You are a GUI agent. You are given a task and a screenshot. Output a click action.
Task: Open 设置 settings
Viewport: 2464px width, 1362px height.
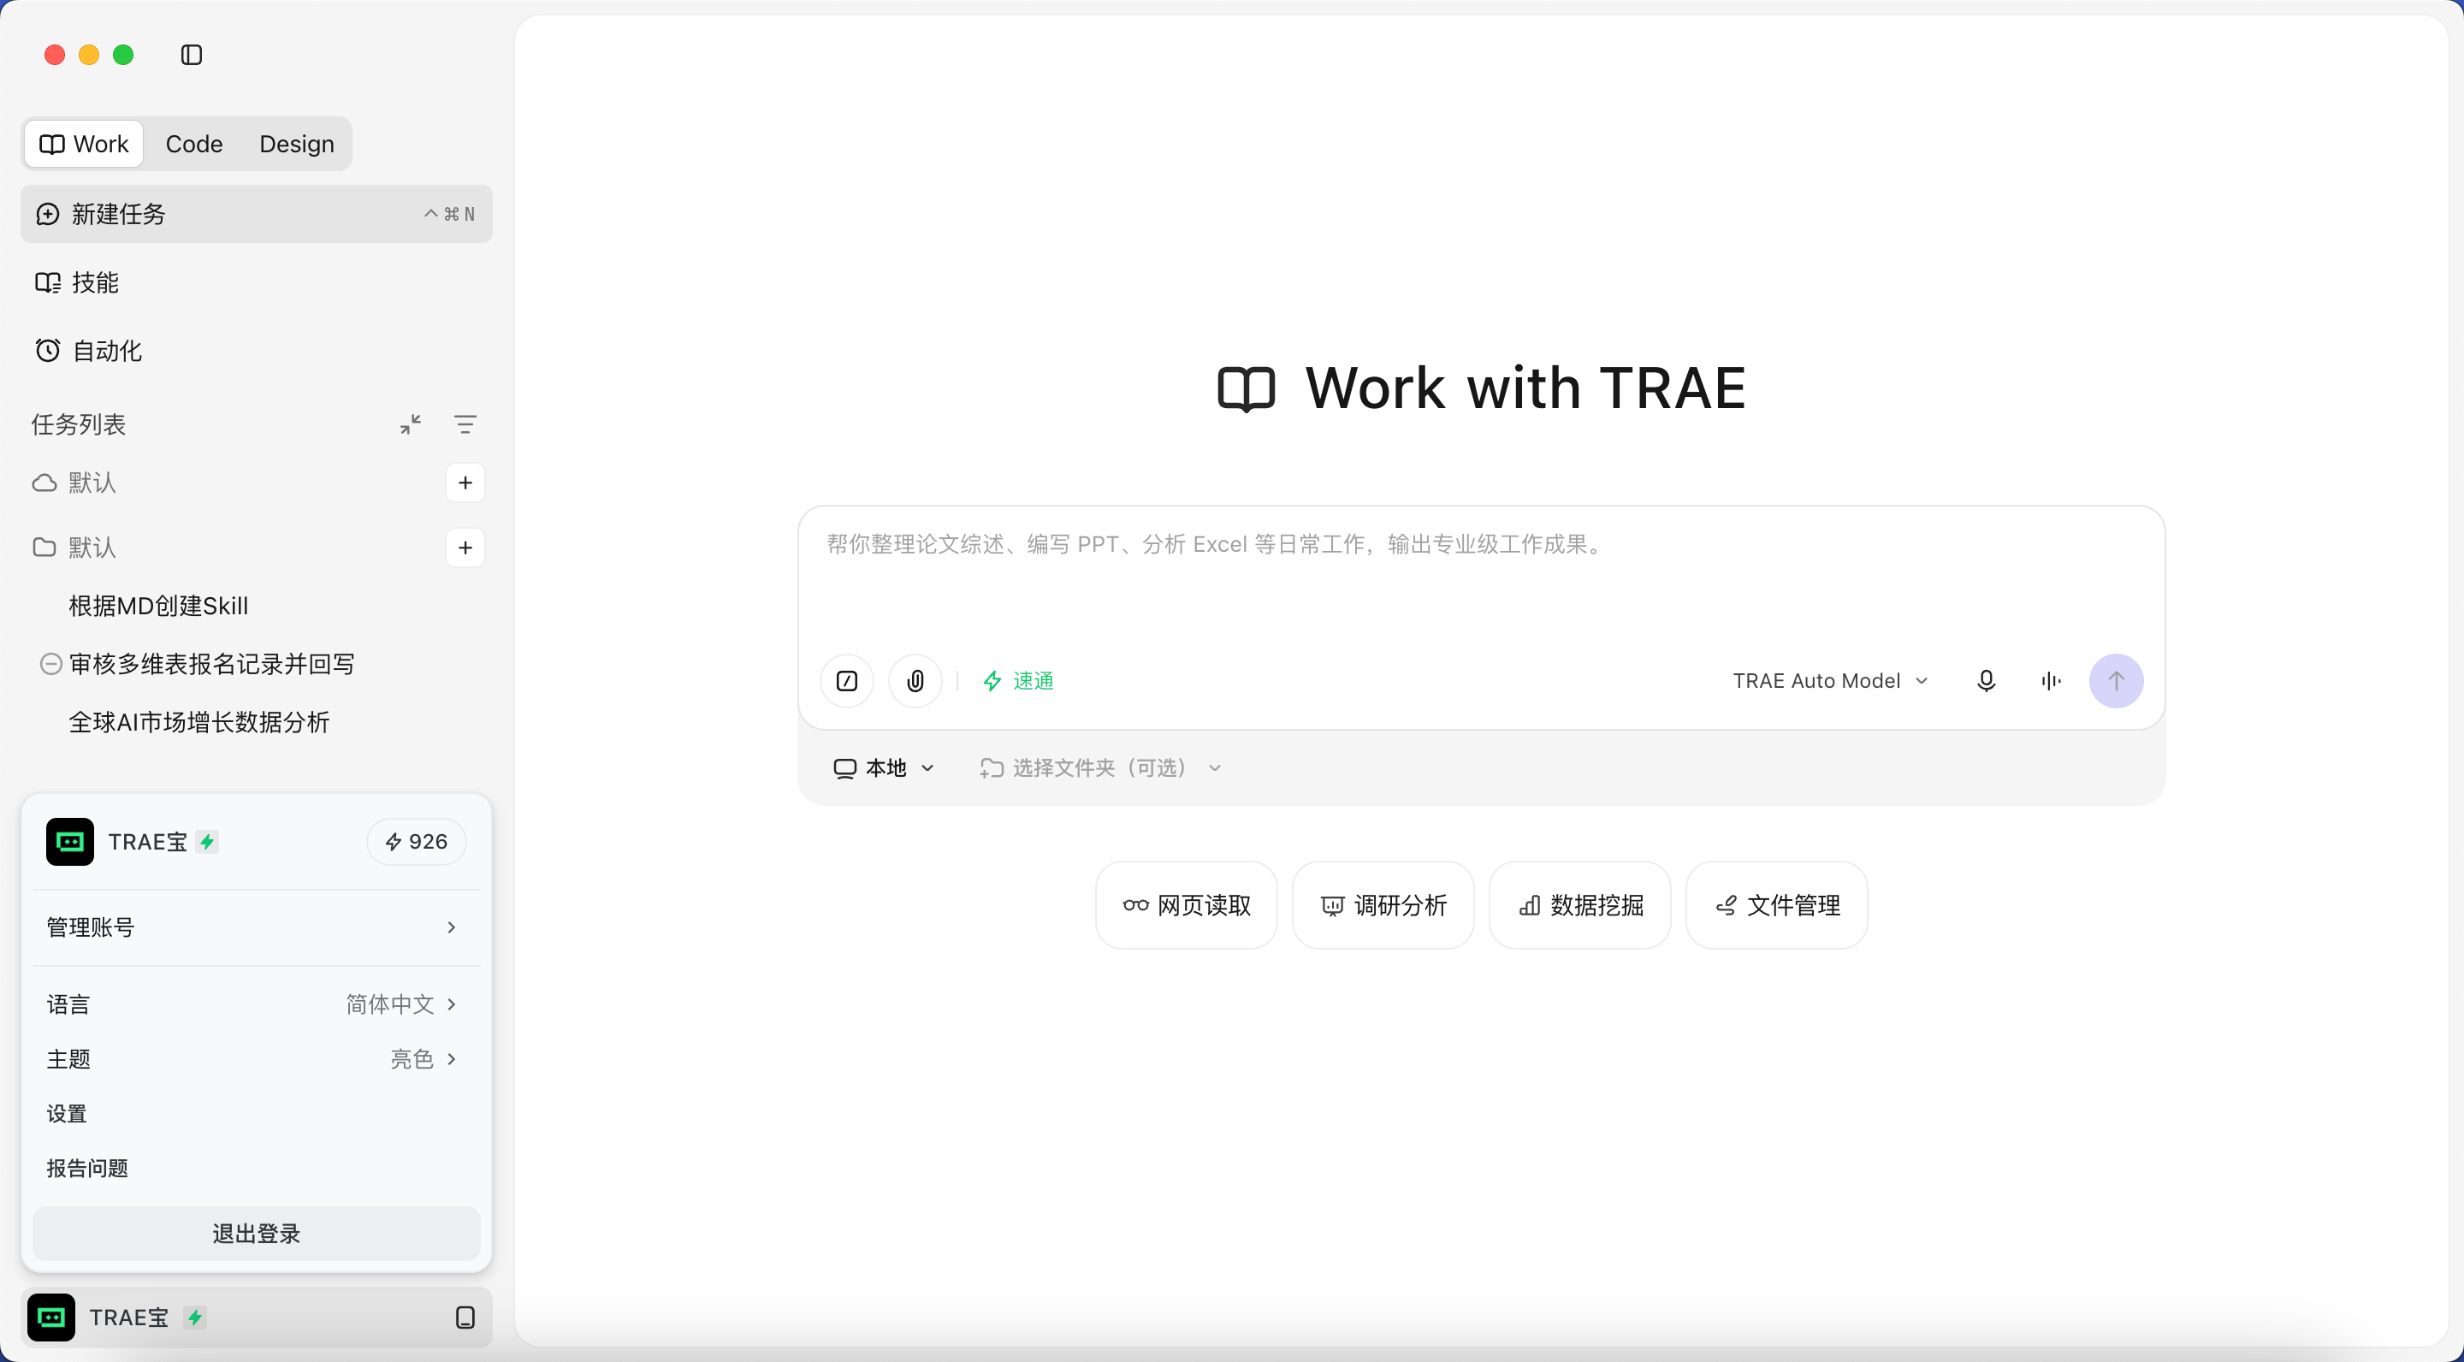(x=257, y=1113)
